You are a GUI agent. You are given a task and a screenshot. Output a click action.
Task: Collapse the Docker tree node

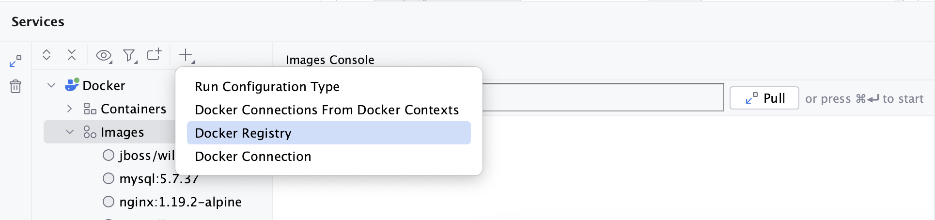point(51,85)
